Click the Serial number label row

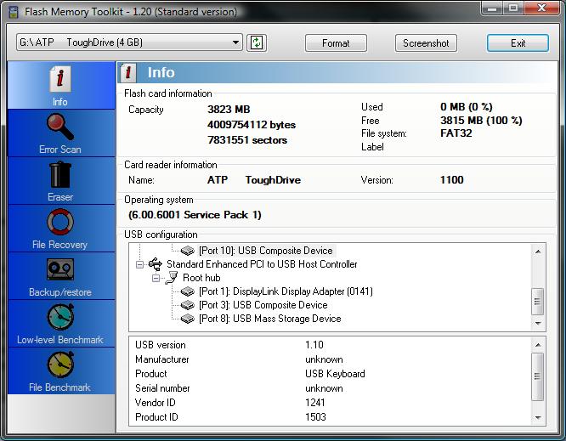tap(162, 388)
